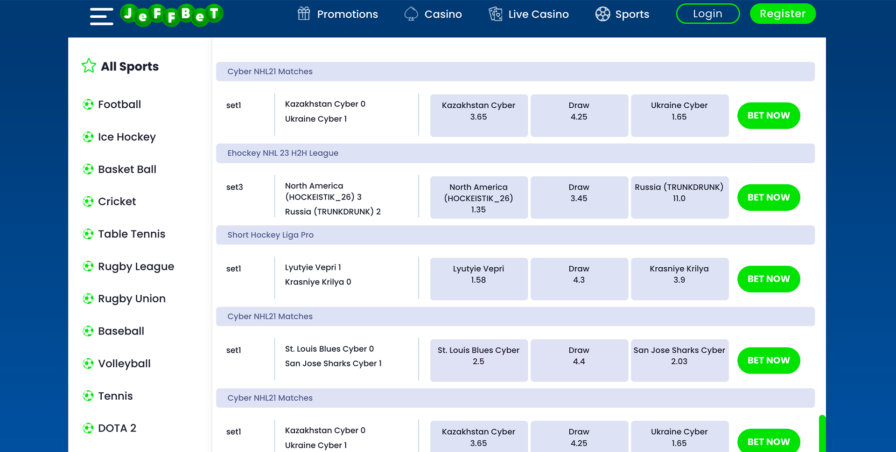Click the ball icon beside DOTA 2

pyautogui.click(x=88, y=428)
